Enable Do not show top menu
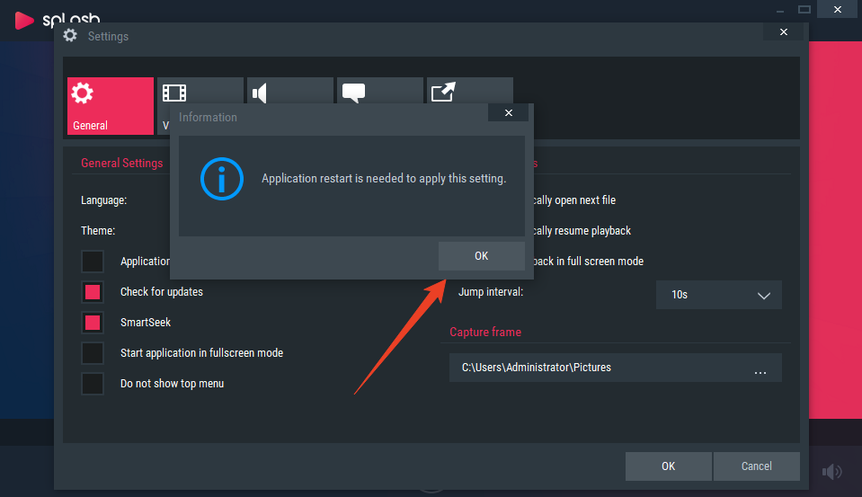Viewport: 862px width, 497px height. pos(93,384)
